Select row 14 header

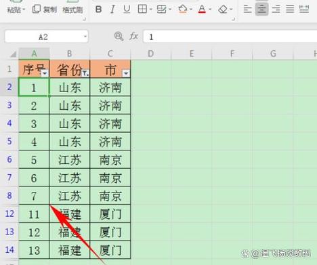(9, 249)
